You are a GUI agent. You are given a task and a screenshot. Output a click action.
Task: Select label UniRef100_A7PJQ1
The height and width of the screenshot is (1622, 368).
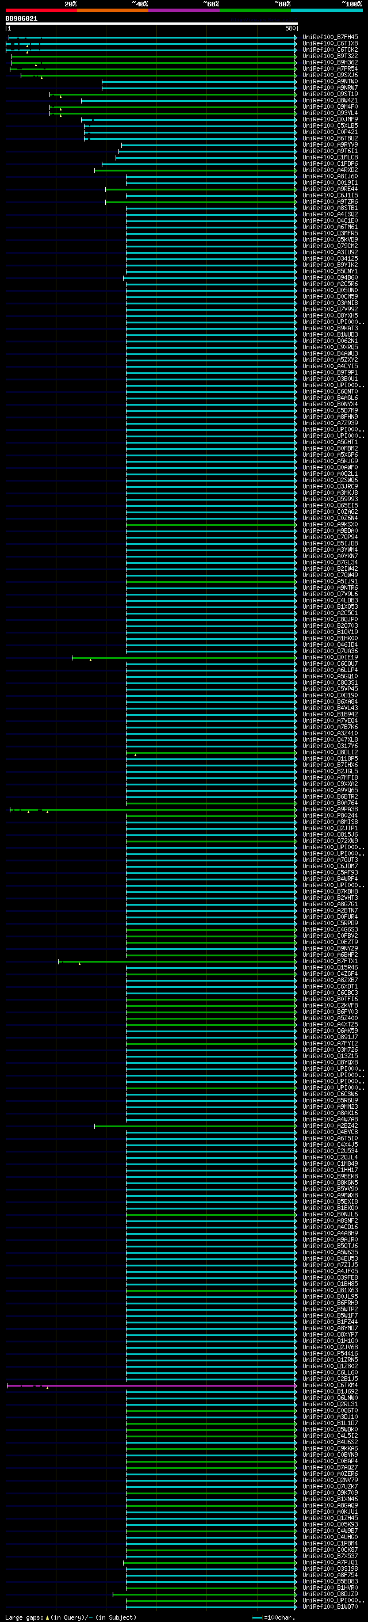click(x=329, y=1562)
